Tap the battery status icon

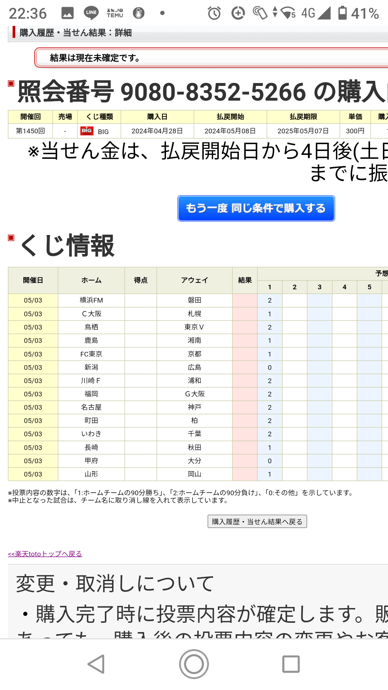[x=343, y=13]
